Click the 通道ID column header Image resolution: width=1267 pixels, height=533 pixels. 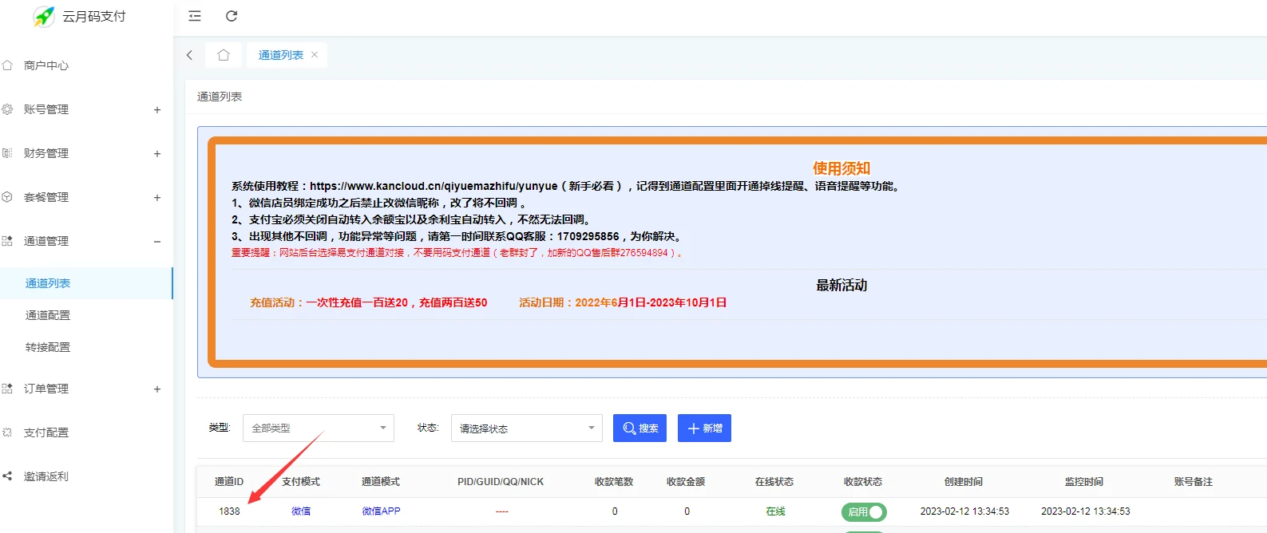click(x=229, y=482)
